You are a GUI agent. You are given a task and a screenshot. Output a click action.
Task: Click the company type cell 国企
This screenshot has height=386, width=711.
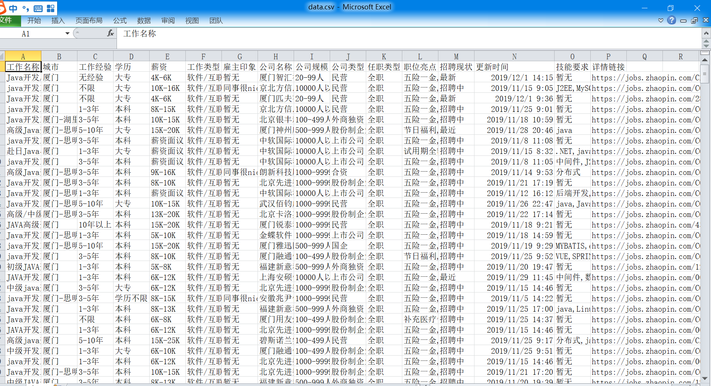click(x=348, y=246)
